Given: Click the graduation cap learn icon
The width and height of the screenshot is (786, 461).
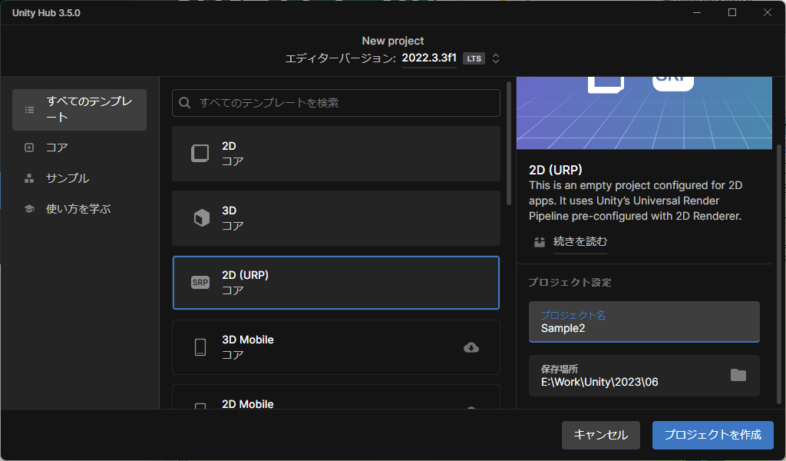Looking at the screenshot, I should (x=29, y=209).
